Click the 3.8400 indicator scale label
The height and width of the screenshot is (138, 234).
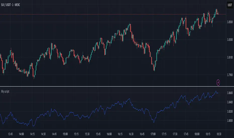point(230,102)
